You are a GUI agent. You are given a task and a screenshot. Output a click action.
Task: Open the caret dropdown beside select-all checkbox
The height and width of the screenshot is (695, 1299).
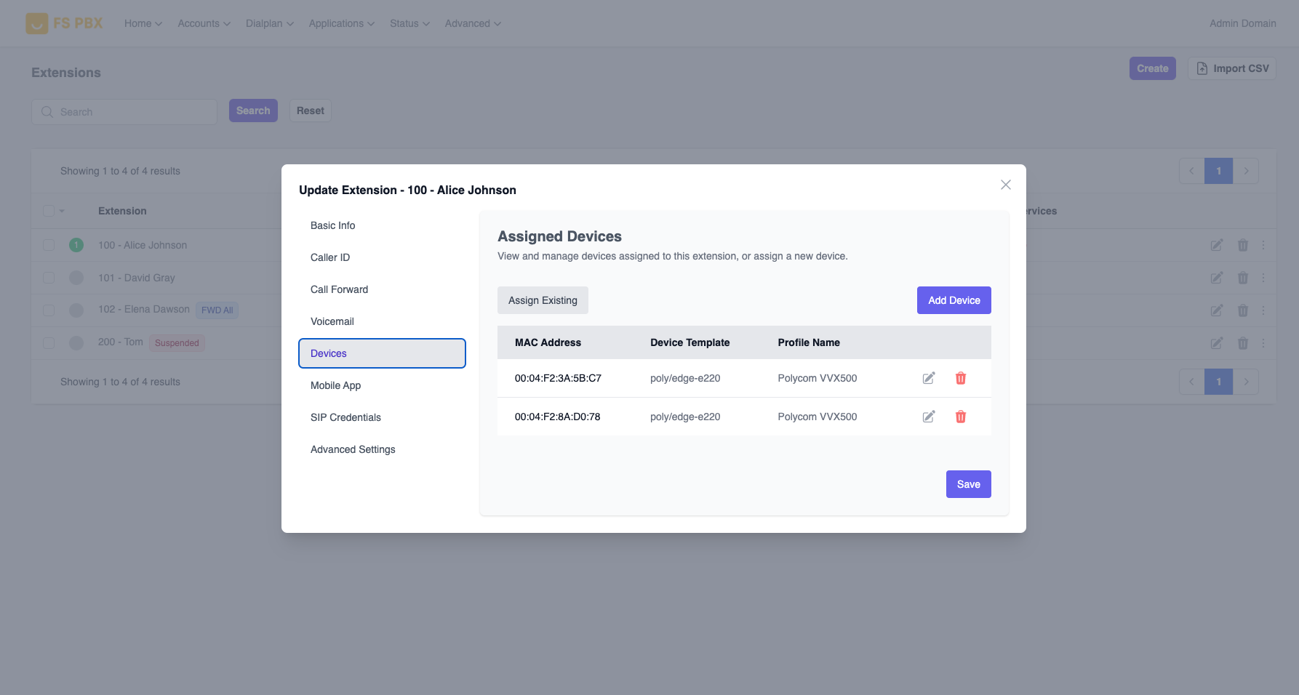point(63,210)
